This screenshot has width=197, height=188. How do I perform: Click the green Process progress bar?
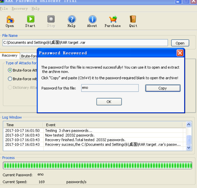(x=97, y=166)
